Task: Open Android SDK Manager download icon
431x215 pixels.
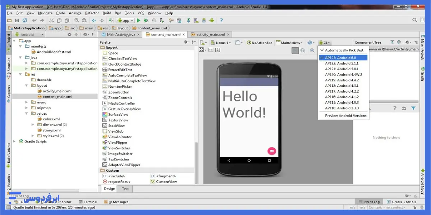Action: point(204,21)
